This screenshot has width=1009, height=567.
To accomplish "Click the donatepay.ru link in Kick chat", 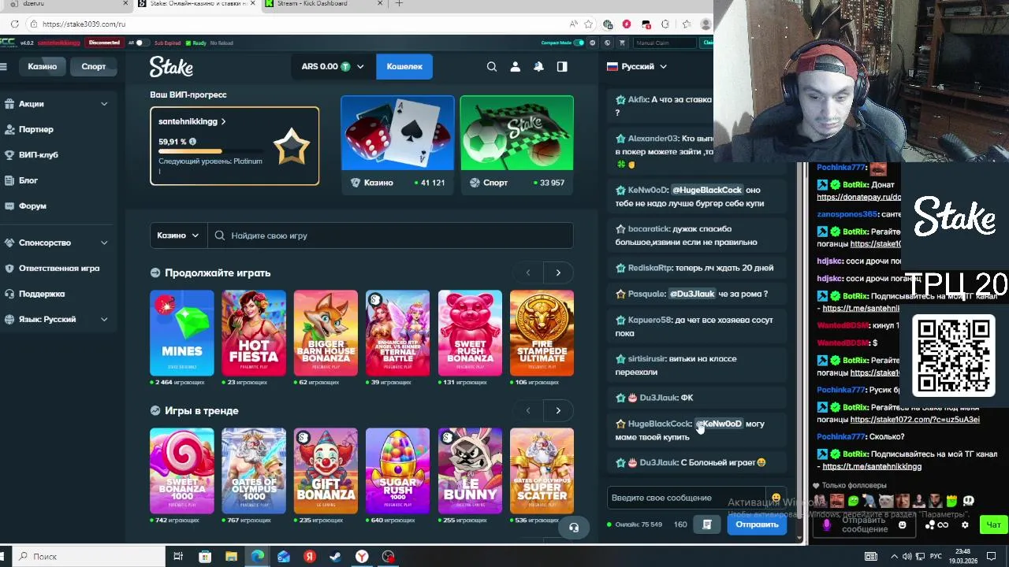I will 859,198.
